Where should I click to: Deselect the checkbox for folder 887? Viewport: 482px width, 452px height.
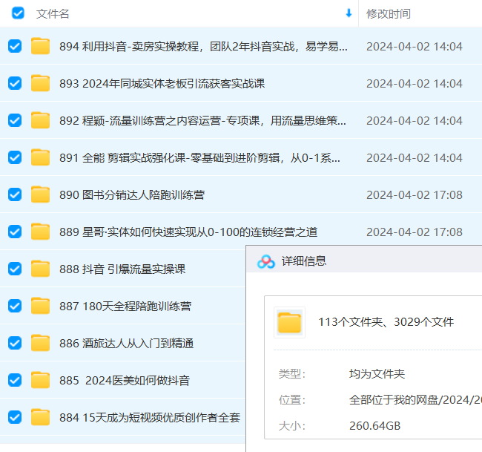coord(15,306)
